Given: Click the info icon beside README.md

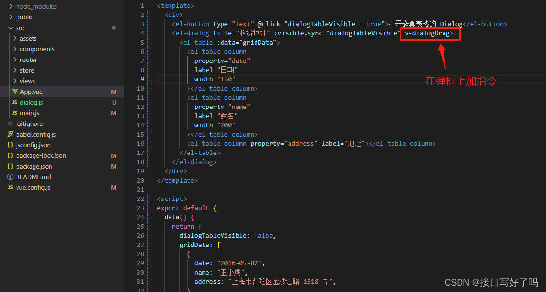Looking at the screenshot, I should coord(11,177).
